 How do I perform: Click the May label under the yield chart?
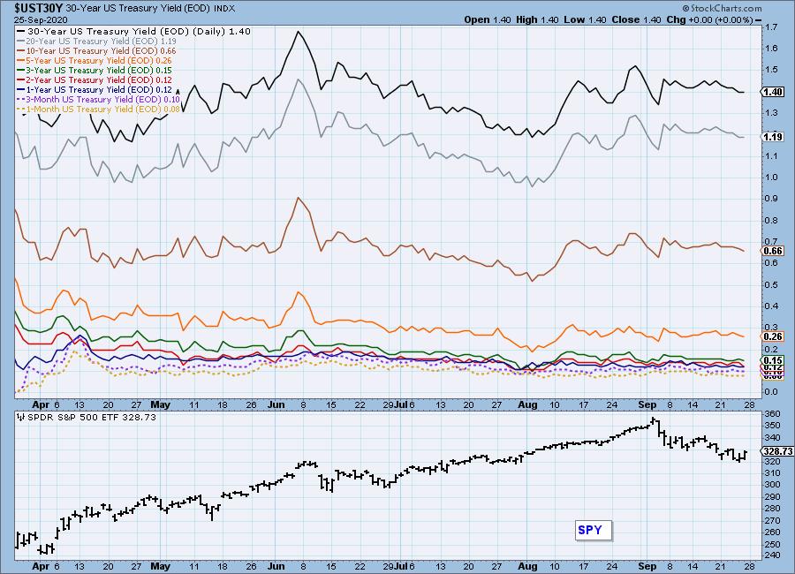(x=160, y=404)
